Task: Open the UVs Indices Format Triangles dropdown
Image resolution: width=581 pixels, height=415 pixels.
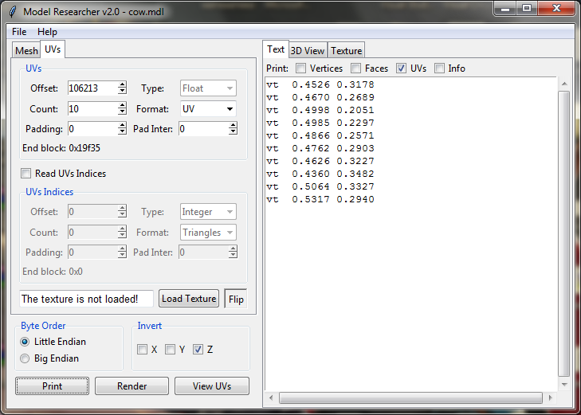Action: tap(208, 233)
